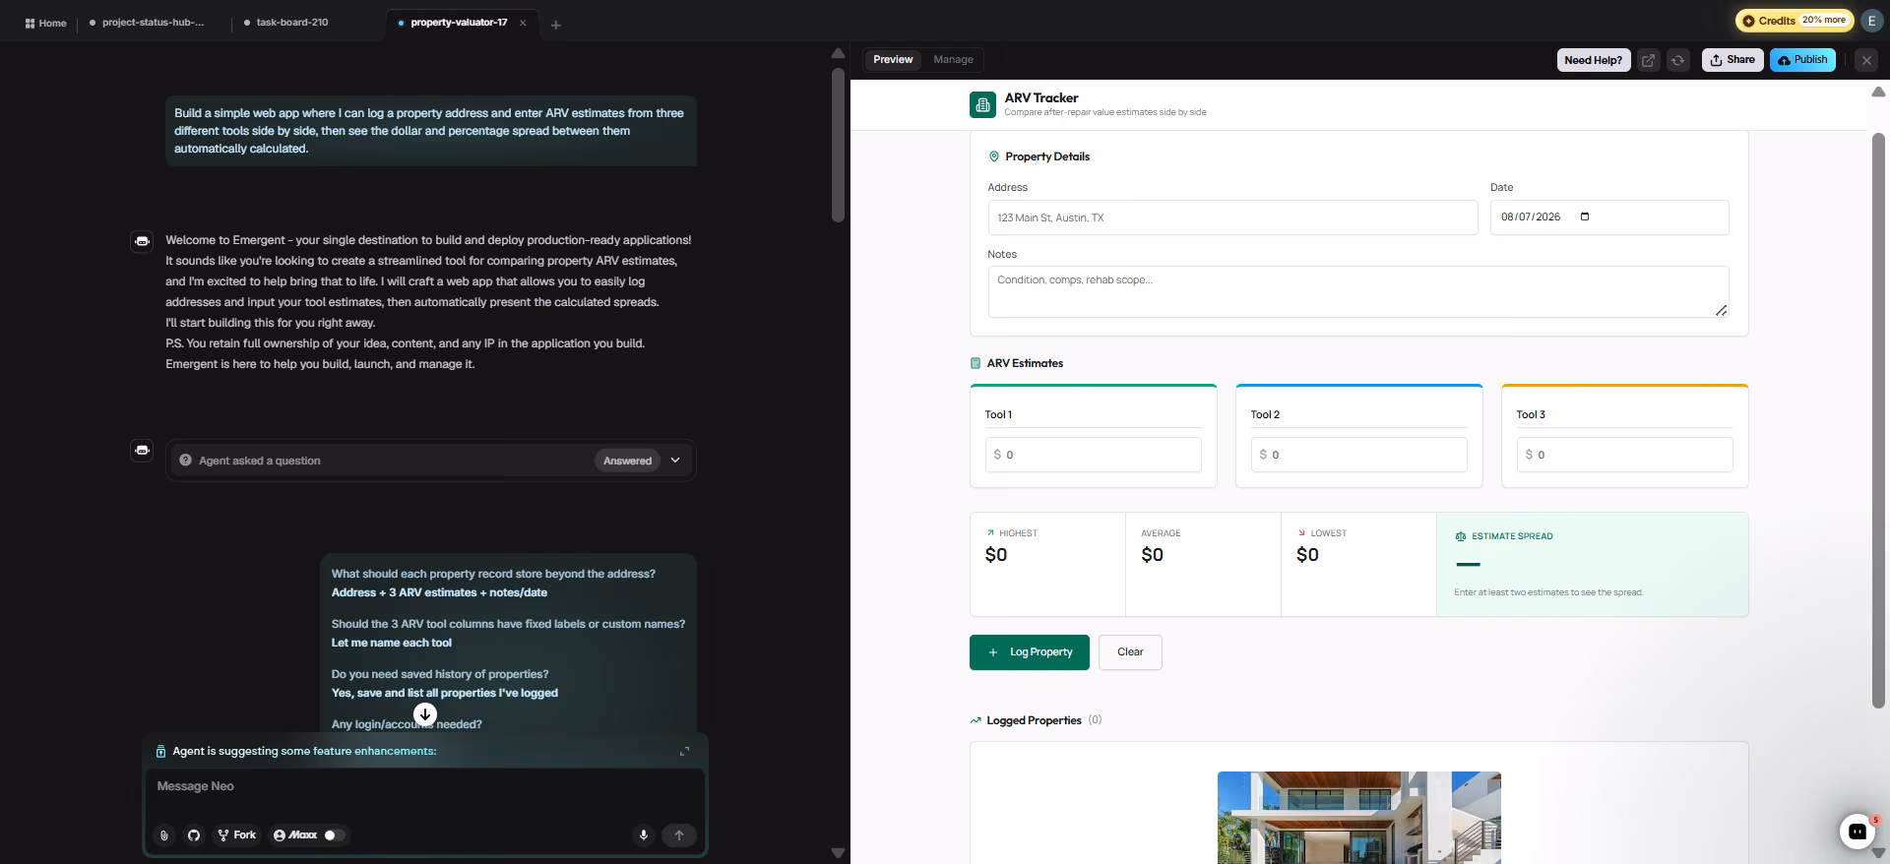Click the Share button
Image resolution: width=1890 pixels, height=864 pixels.
1732,60
